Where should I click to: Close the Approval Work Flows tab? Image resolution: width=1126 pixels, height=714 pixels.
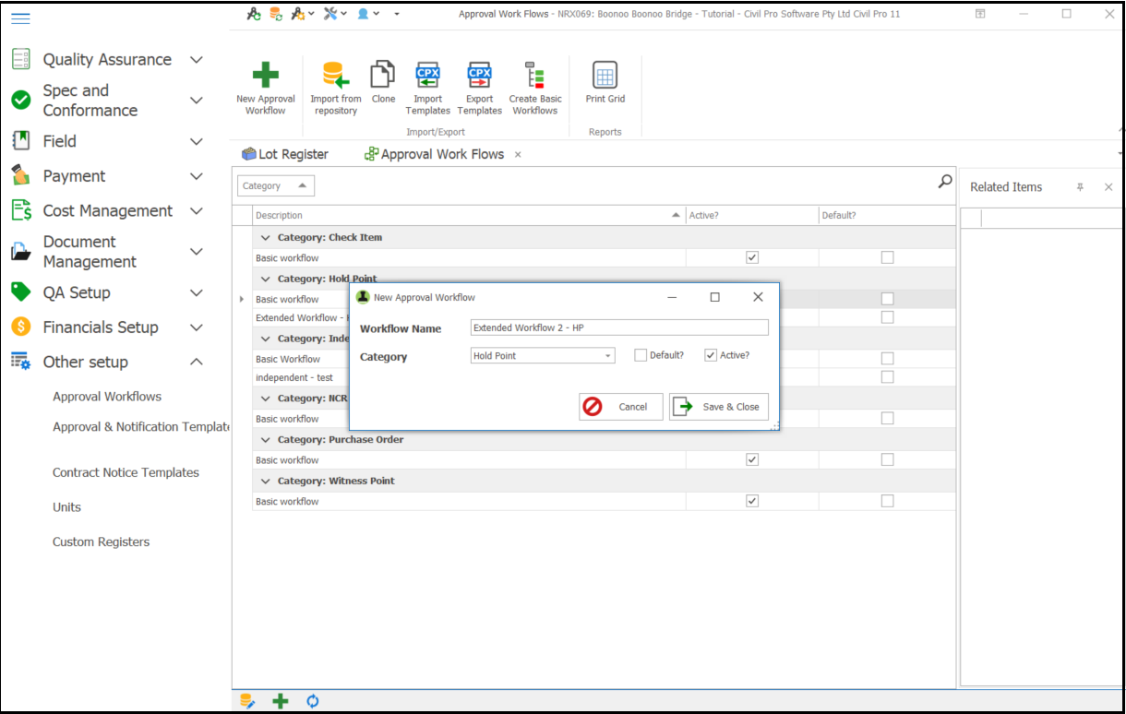518,155
